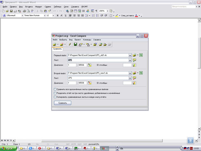The image size is (201, 151).
Task: Click sheet refresh icon next to first Лист
Action: click(134, 60)
